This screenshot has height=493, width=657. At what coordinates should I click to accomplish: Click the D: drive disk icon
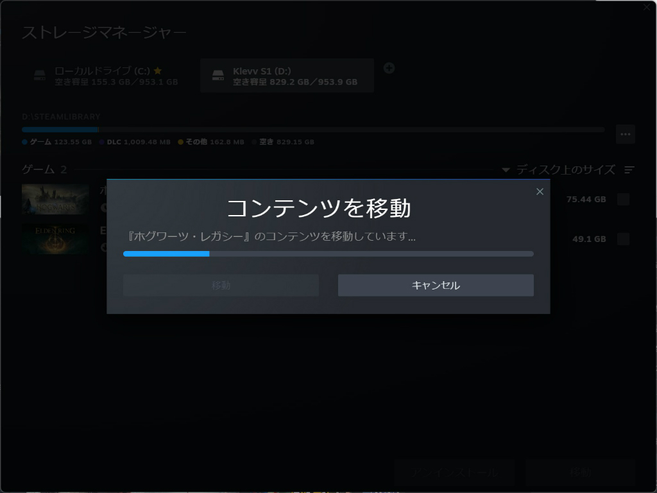click(x=218, y=76)
